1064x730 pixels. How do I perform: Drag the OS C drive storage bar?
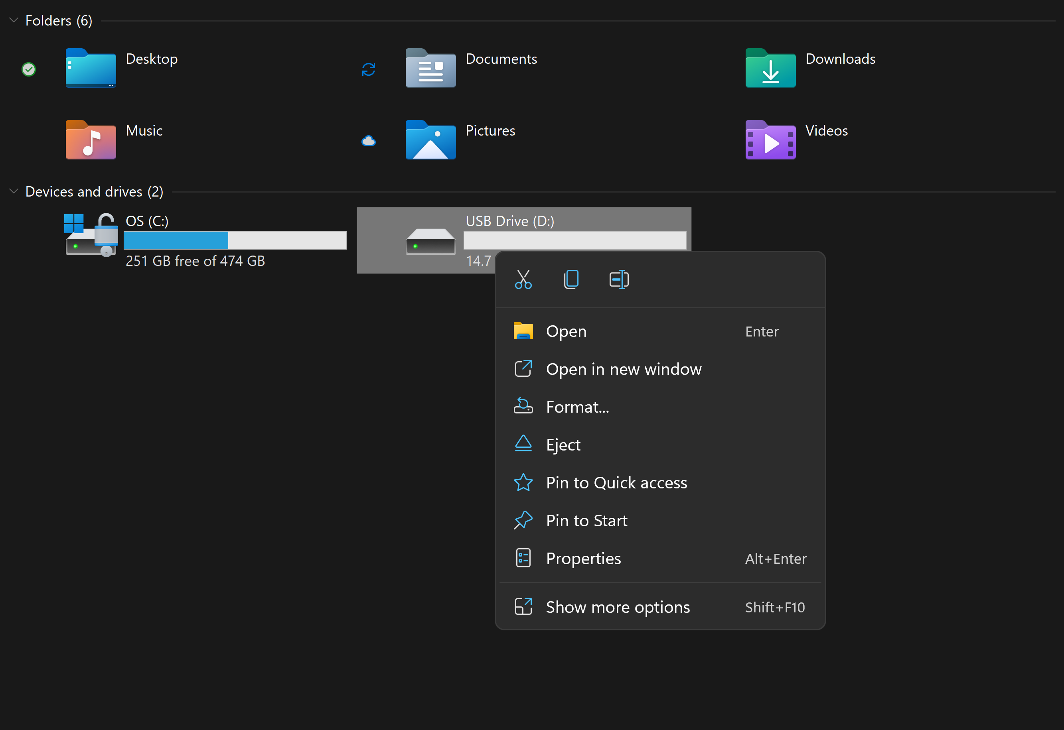235,240
